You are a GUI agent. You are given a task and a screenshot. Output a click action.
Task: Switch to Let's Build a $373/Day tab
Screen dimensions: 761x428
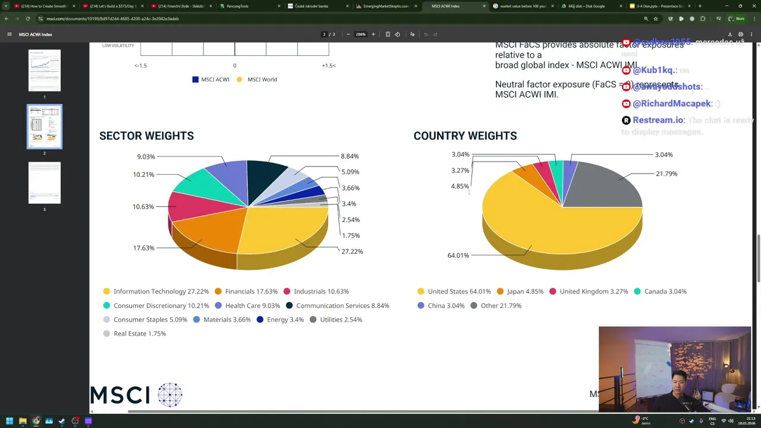click(x=113, y=6)
